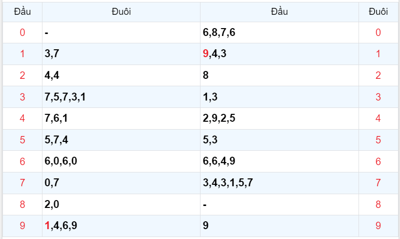Click red 0 in the leftmost column
400x239 pixels.
click(22, 33)
